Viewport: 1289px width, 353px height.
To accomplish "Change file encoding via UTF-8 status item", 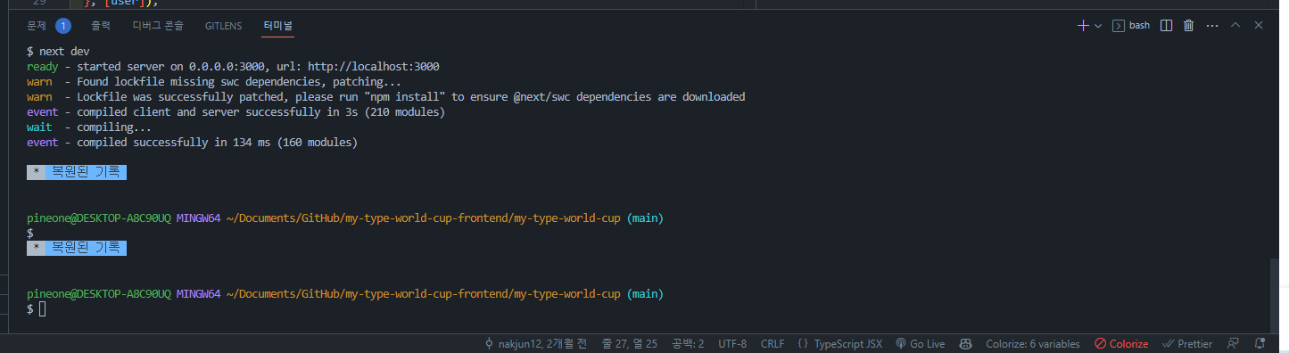I will click(x=731, y=344).
